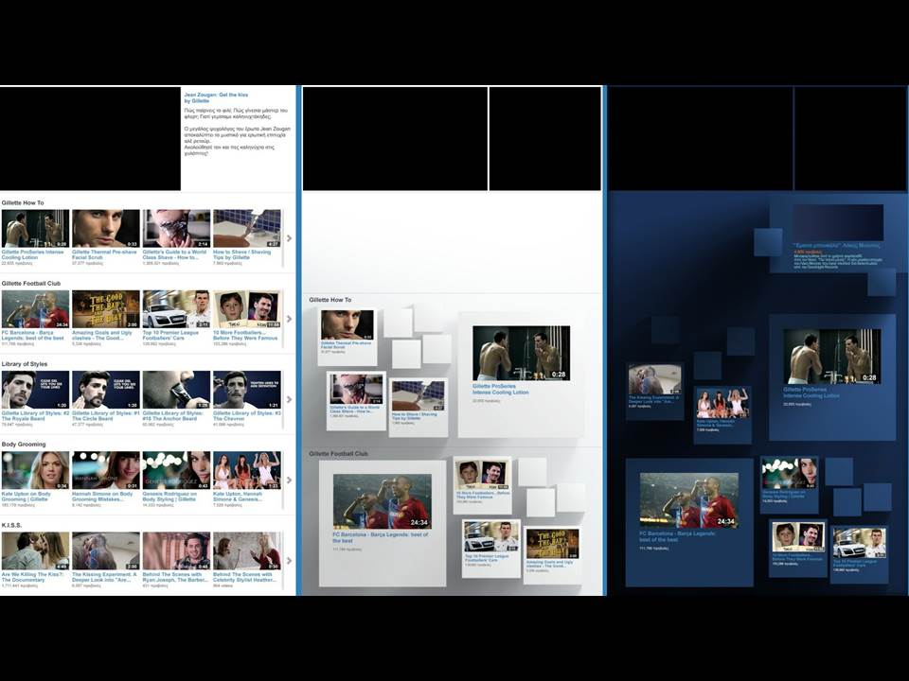Select Gillette How To heading in left list
The width and height of the screenshot is (909, 681).
pyautogui.click(x=23, y=202)
